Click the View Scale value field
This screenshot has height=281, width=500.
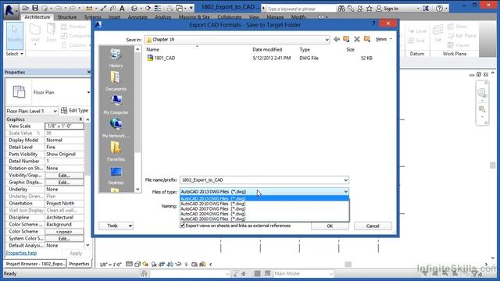[64, 126]
